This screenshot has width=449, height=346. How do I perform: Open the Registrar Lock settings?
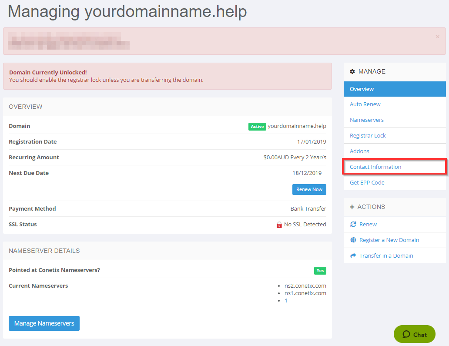(x=368, y=136)
